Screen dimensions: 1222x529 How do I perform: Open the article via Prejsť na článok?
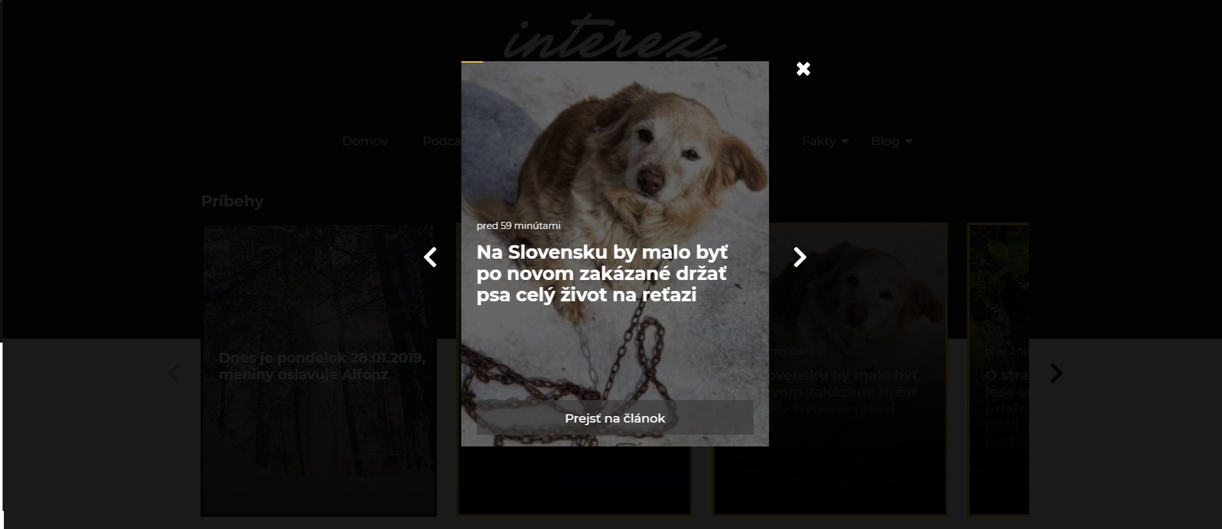click(x=615, y=418)
